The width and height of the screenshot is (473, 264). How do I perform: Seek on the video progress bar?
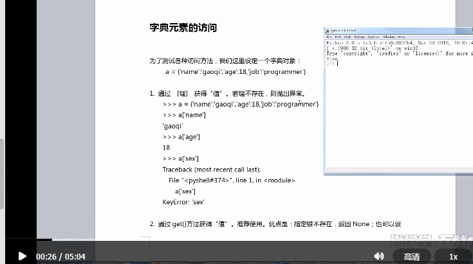click(239, 240)
